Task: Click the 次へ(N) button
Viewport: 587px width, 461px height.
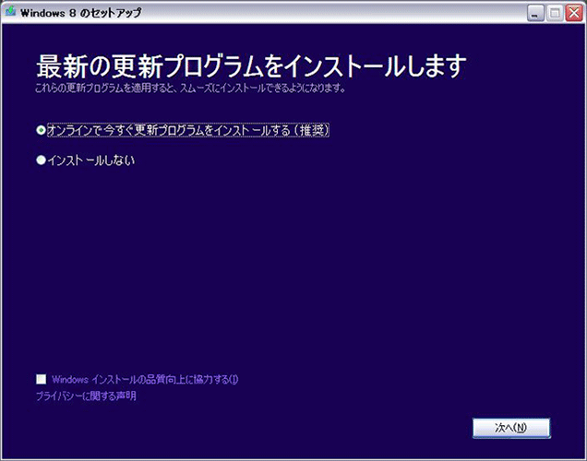Action: 511,428
